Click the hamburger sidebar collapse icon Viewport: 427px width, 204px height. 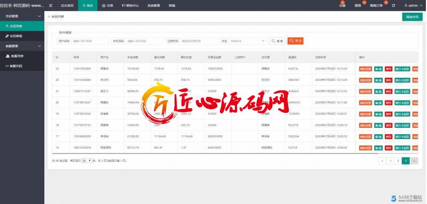(51, 5)
